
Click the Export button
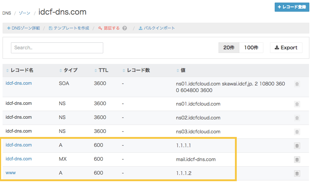click(x=286, y=47)
